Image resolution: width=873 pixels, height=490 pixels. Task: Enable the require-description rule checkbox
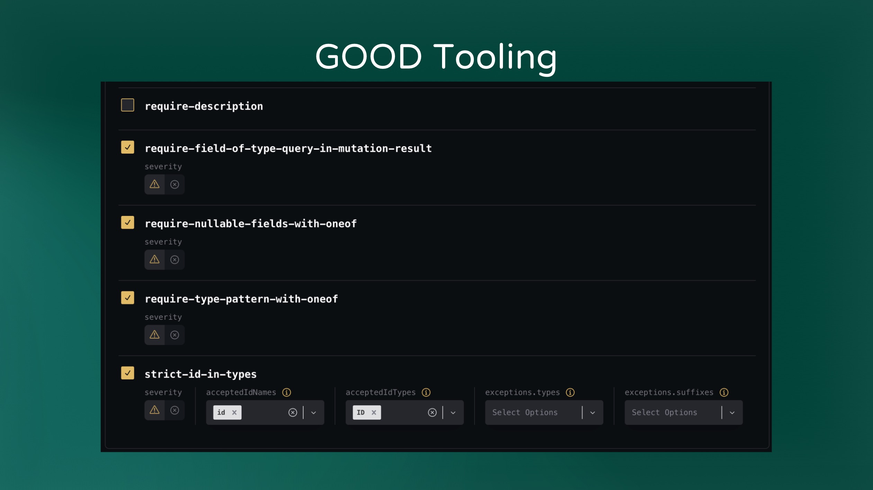pos(127,105)
